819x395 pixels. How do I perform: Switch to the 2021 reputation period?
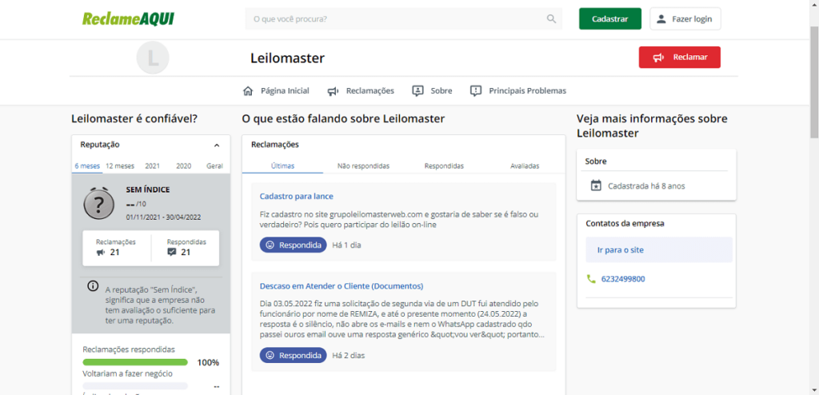152,166
